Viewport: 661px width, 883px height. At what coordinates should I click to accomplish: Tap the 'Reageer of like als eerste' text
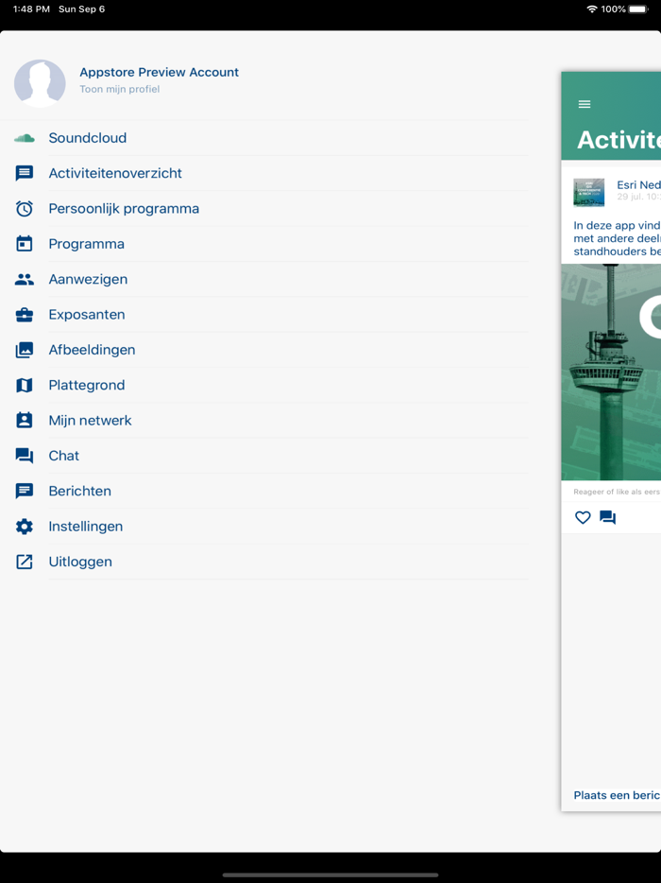click(617, 492)
